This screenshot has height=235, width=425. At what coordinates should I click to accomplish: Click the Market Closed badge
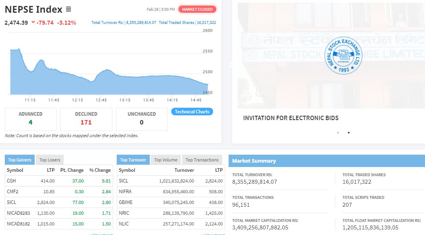[x=197, y=9]
